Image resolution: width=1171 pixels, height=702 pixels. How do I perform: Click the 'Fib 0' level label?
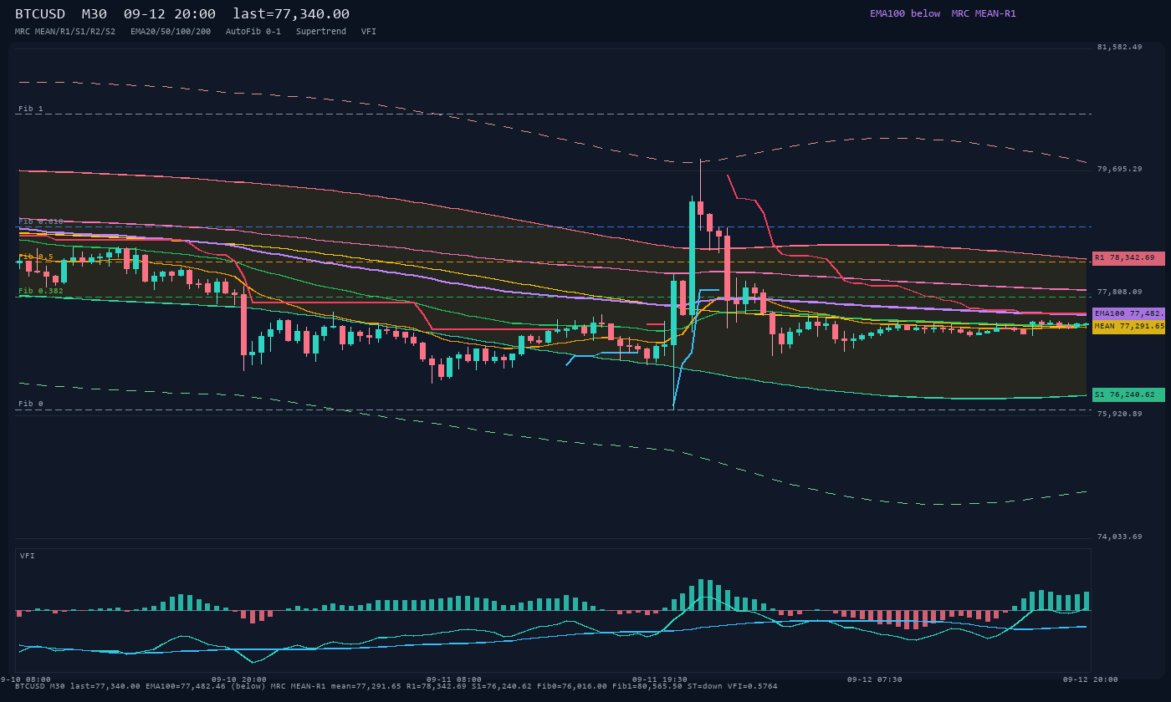point(31,404)
